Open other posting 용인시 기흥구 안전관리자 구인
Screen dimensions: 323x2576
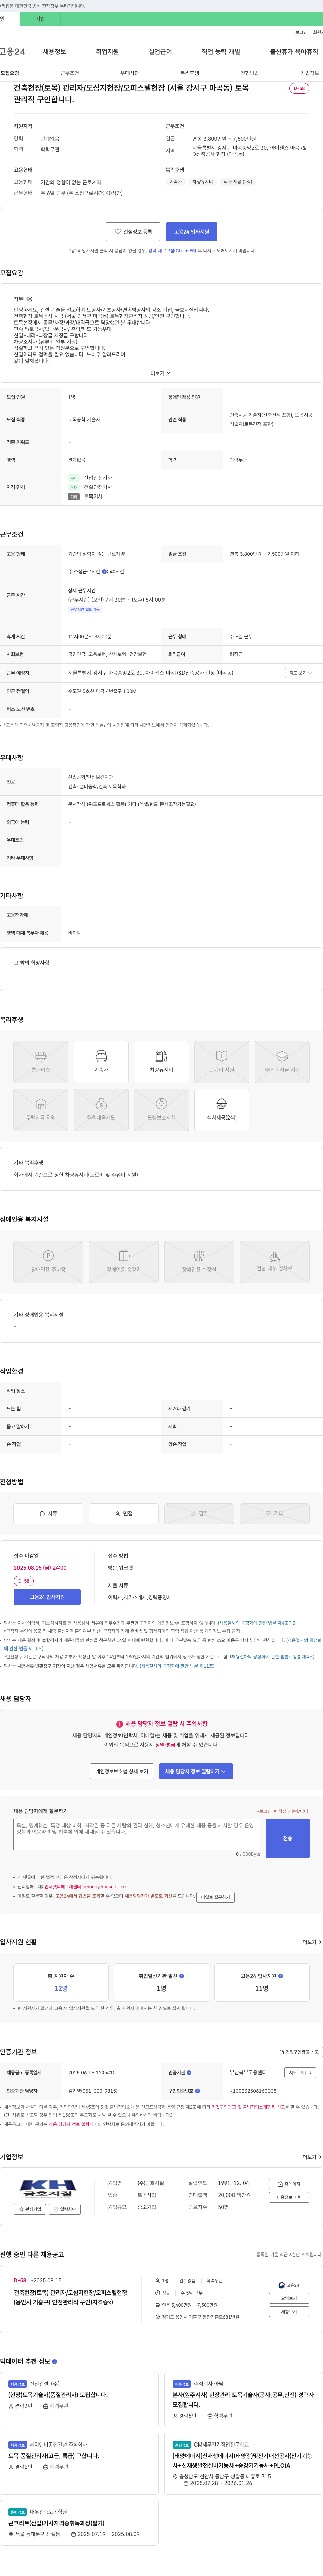[71, 2297]
